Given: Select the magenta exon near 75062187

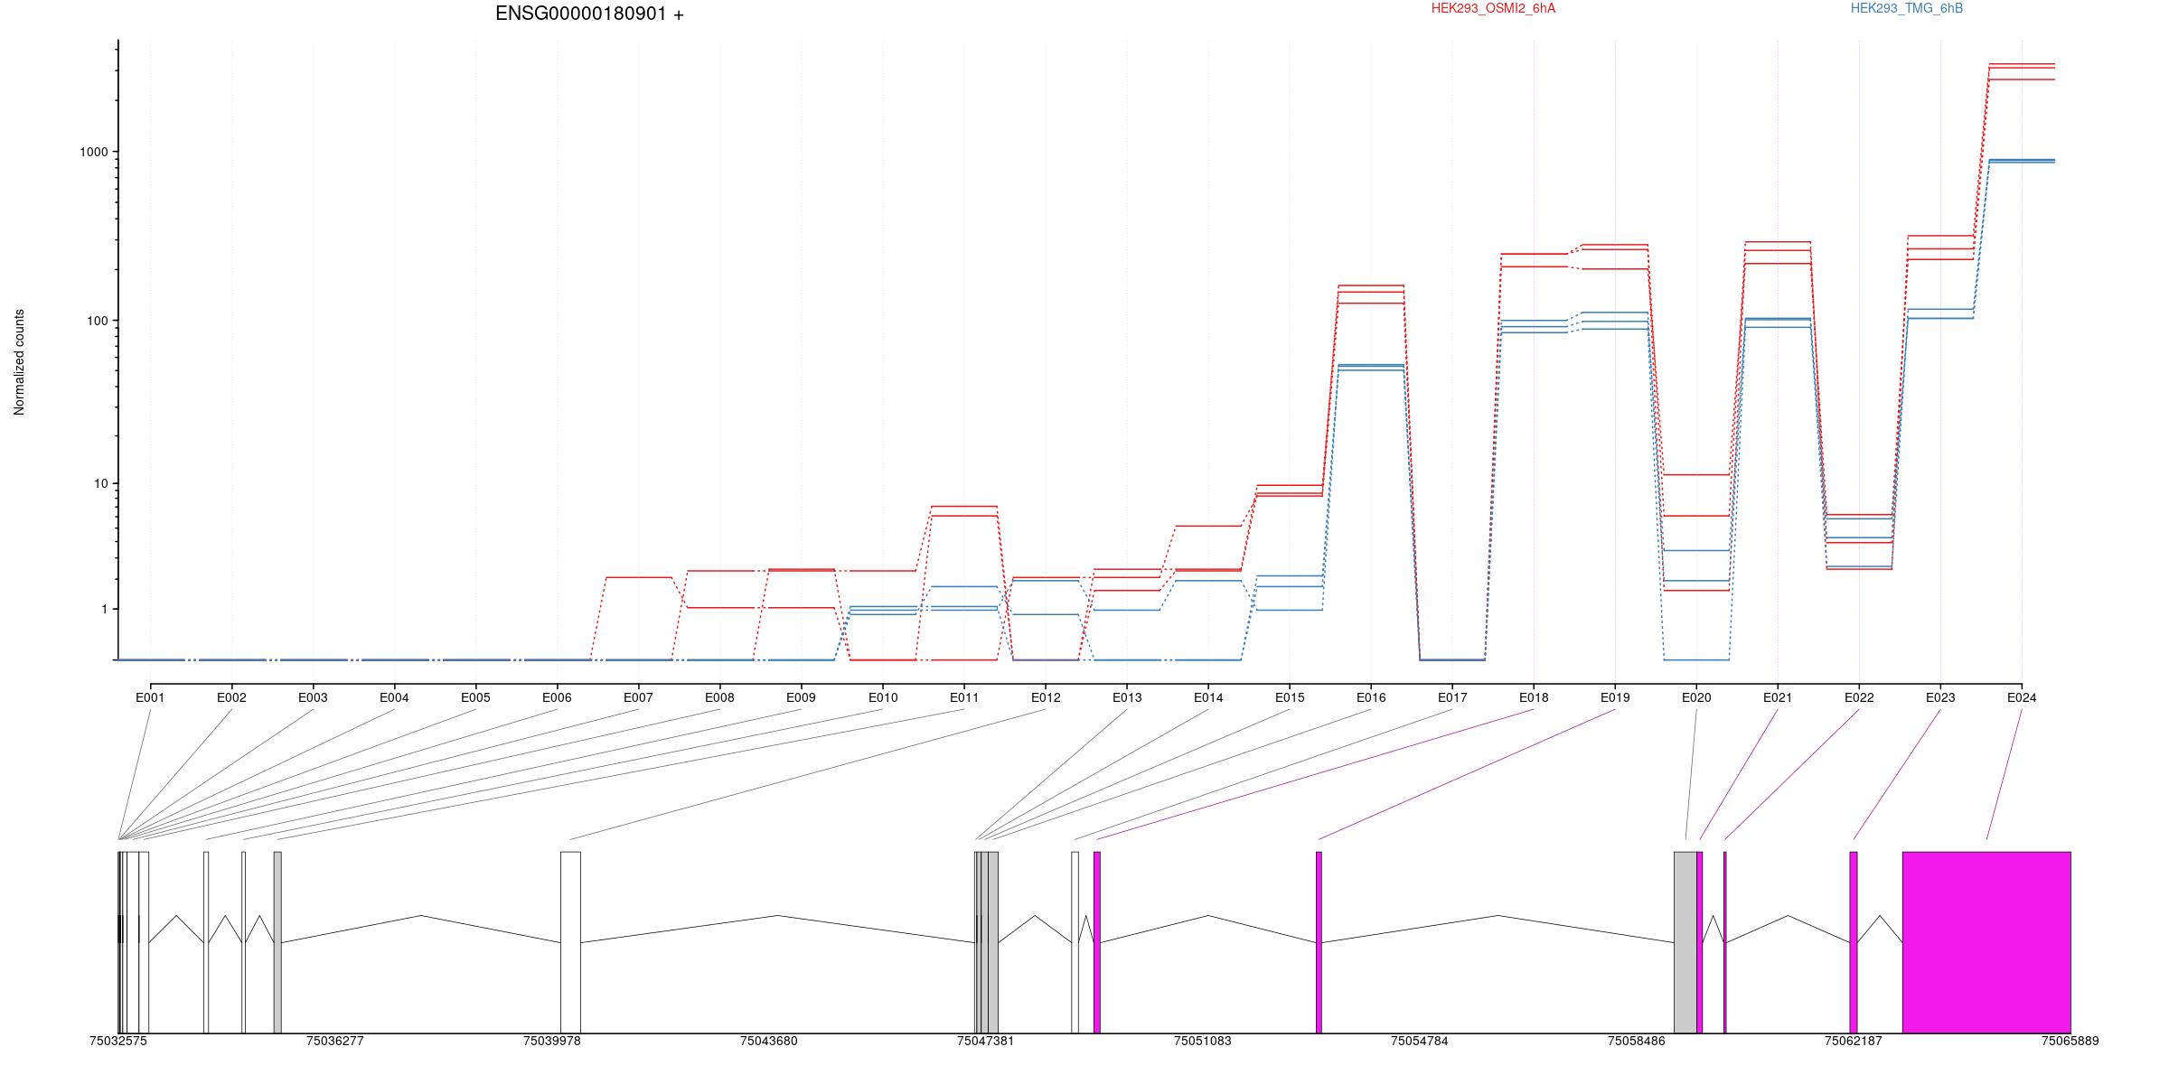Looking at the screenshot, I should coord(1854,942).
